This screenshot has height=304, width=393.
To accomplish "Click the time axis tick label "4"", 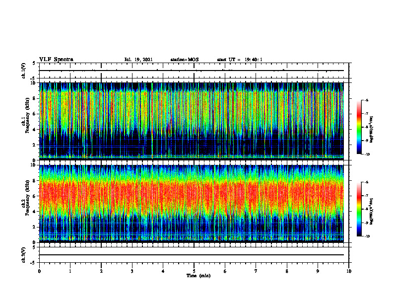I will coord(163,271).
